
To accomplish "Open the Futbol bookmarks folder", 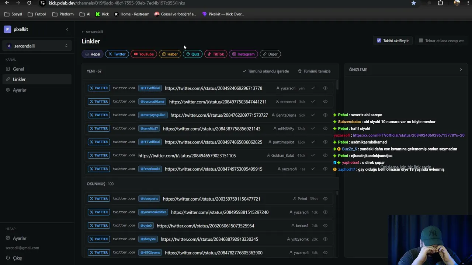I will [x=37, y=14].
